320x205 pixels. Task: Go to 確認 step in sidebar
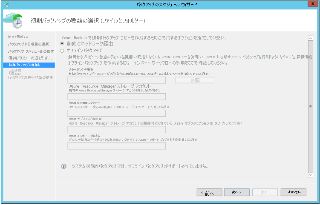tap(15, 72)
